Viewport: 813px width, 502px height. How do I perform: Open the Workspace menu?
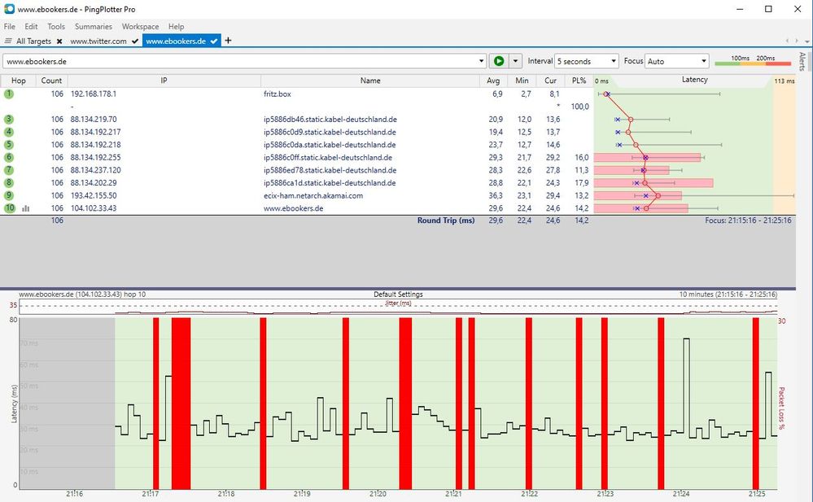140,27
